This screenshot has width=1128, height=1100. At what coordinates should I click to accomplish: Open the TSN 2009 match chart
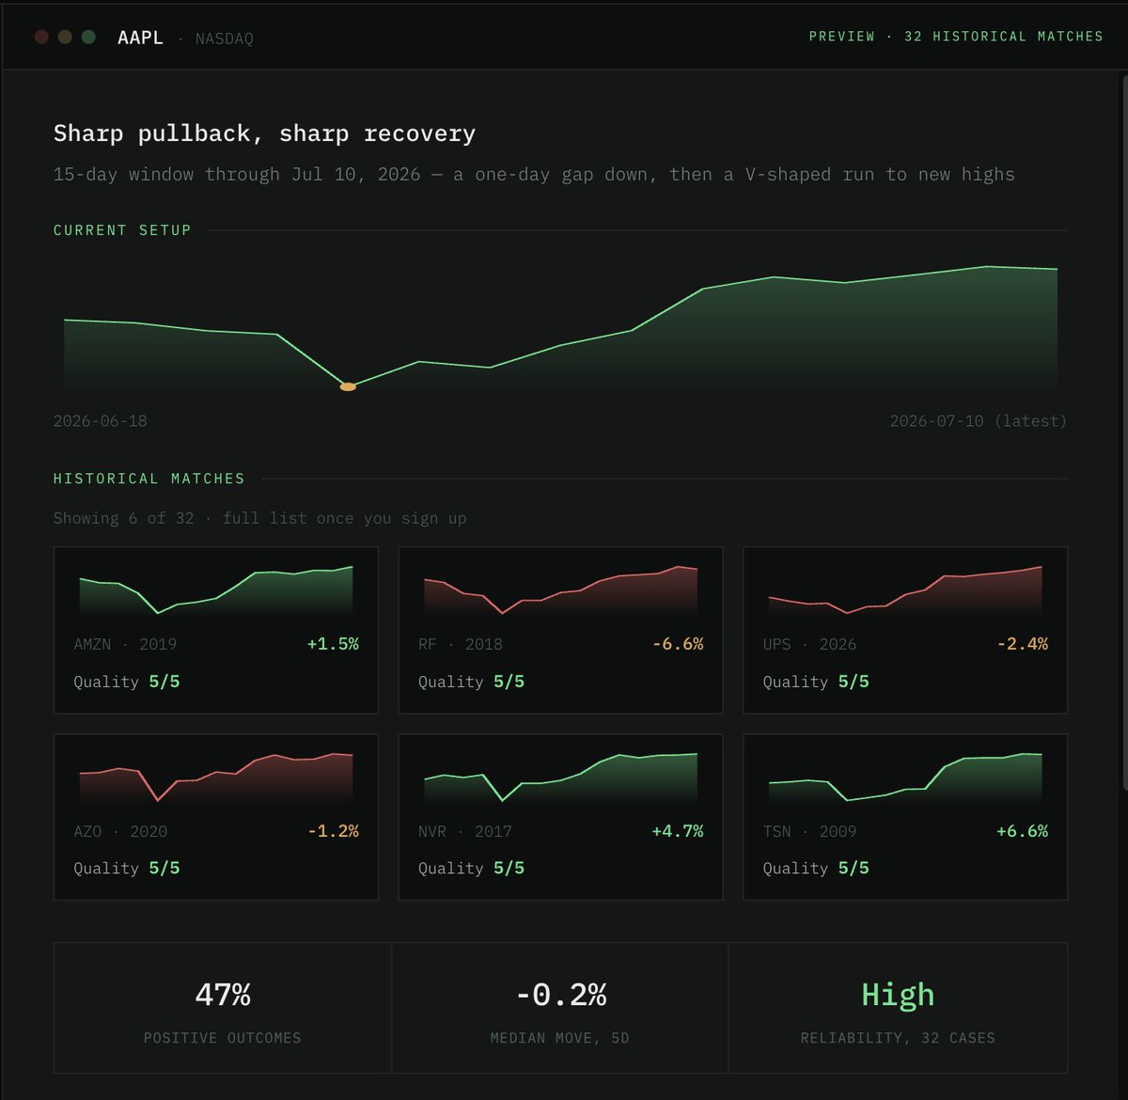click(905, 778)
